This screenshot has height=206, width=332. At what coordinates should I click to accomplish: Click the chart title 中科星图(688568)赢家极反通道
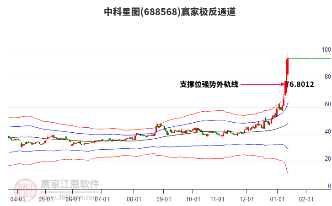(x=170, y=11)
